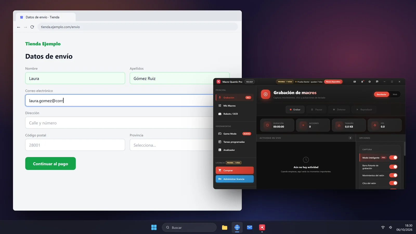
Task: Click the Detener button
Action: tap(339, 109)
